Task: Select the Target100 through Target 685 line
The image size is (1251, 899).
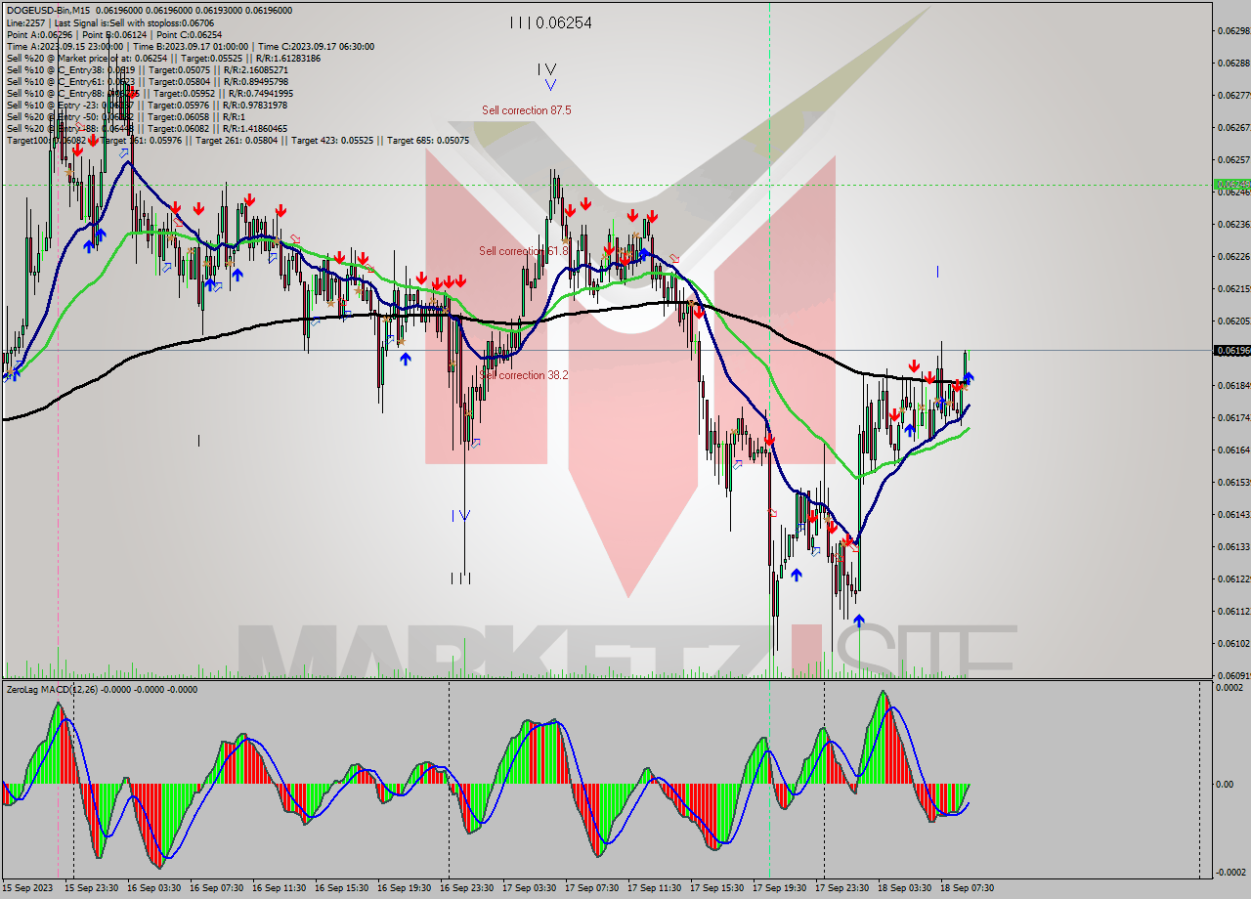Action: click(237, 140)
